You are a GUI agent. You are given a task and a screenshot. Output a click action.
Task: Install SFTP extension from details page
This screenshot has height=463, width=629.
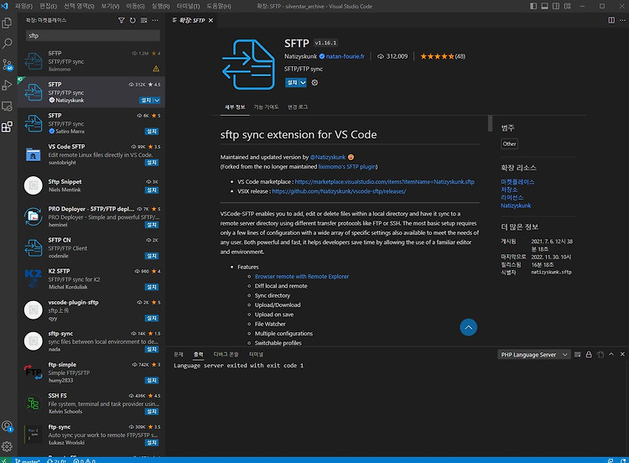[292, 83]
